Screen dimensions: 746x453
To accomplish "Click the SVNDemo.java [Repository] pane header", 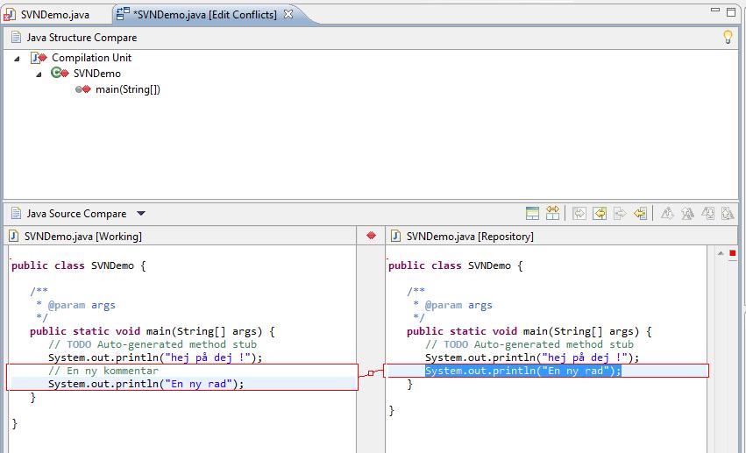I will coord(470,237).
